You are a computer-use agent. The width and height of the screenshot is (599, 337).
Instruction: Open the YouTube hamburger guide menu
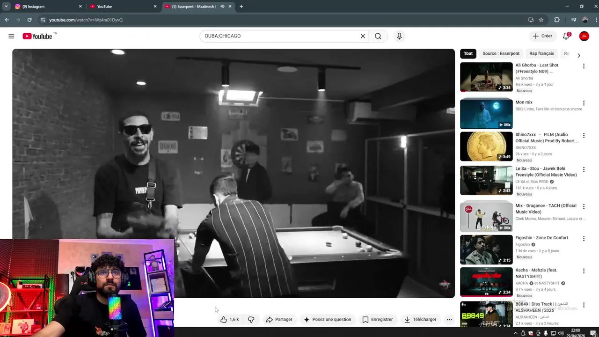pos(11,36)
